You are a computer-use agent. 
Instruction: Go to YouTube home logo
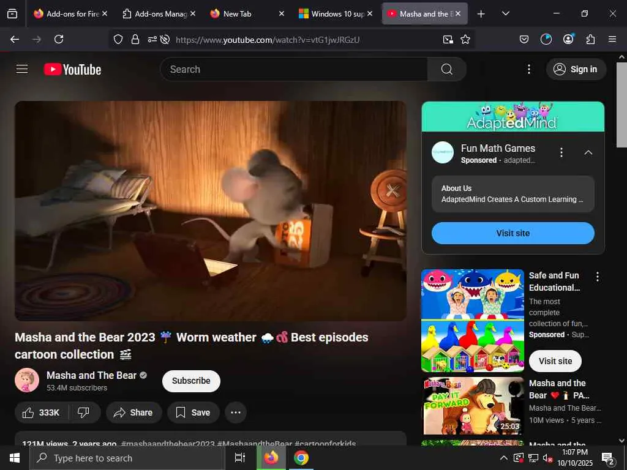point(72,69)
